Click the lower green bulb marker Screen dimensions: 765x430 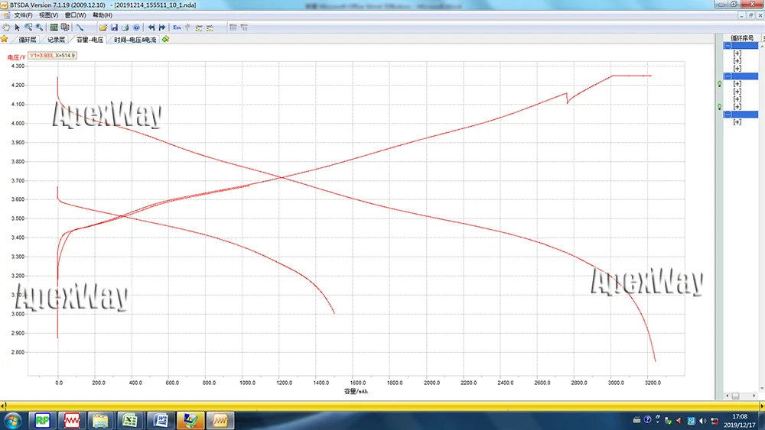[720, 107]
